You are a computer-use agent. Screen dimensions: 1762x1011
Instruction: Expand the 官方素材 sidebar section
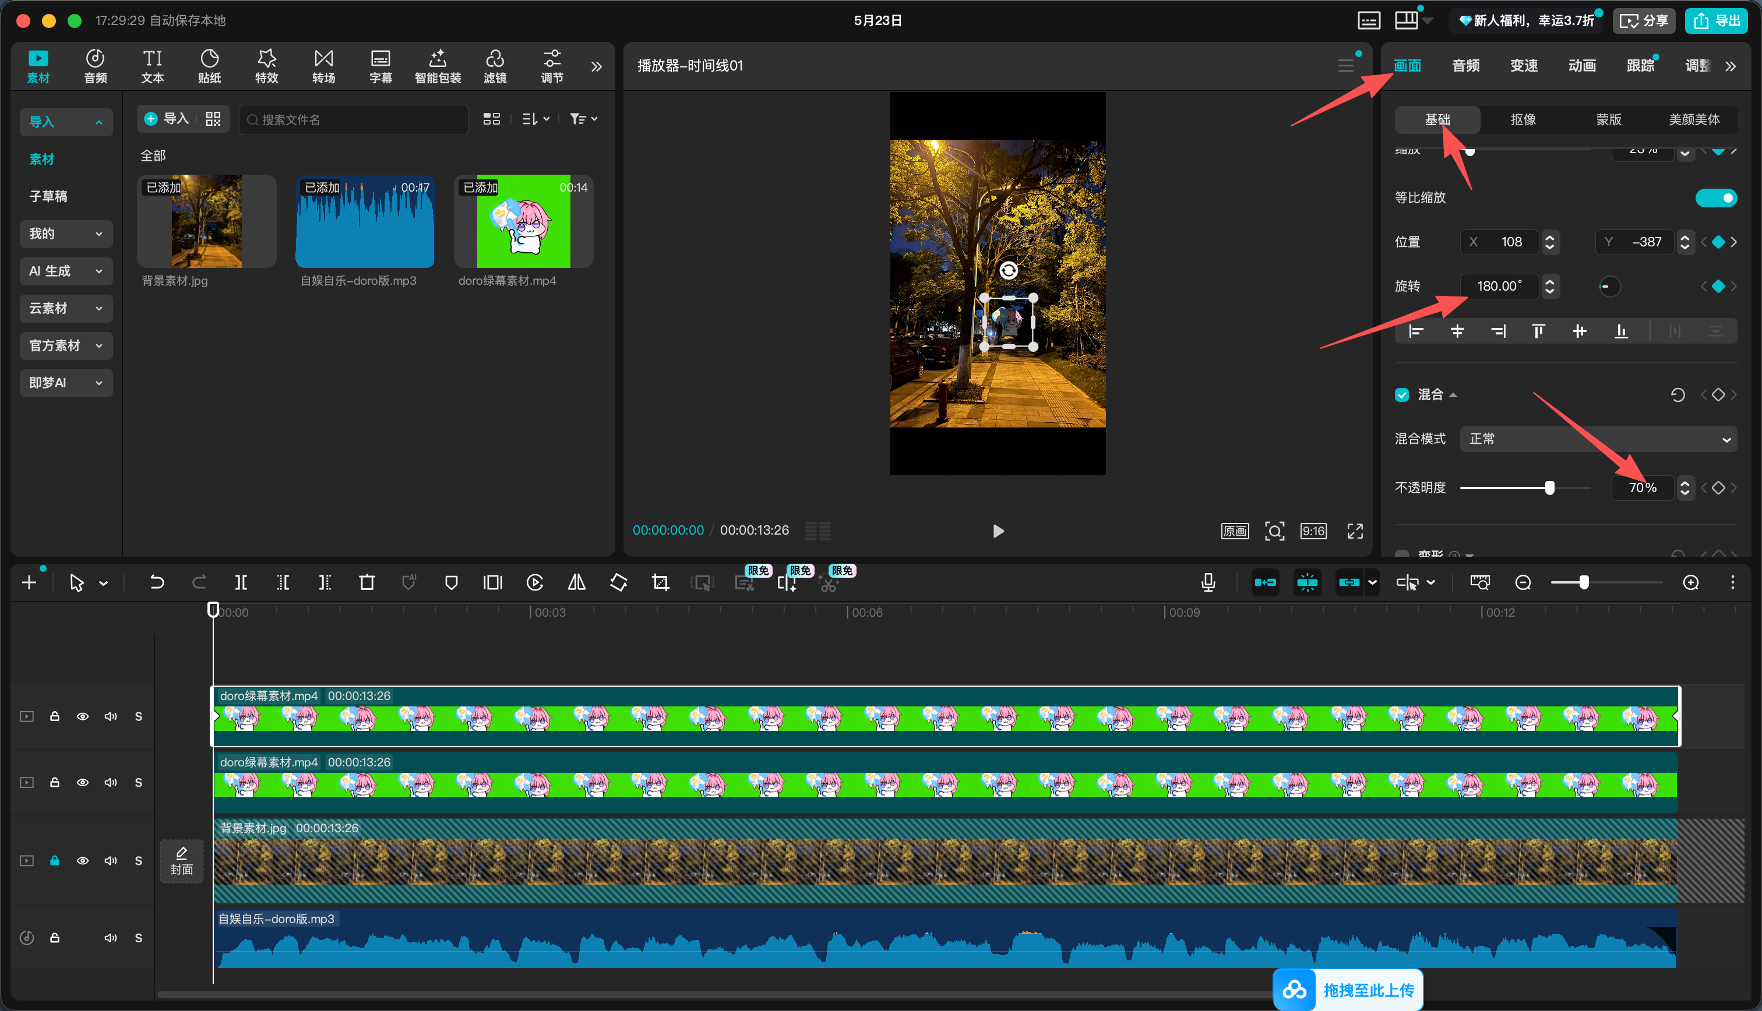pos(66,346)
